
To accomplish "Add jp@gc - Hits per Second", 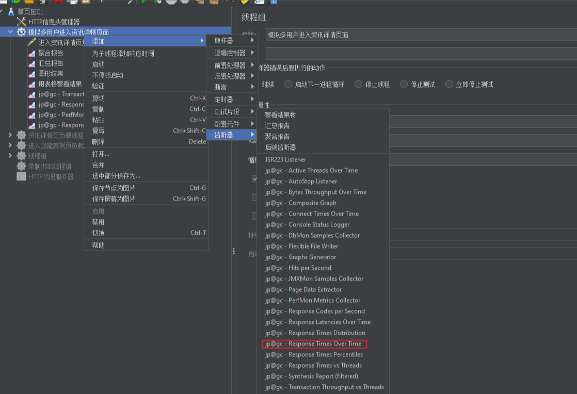I will click(x=323, y=268).
